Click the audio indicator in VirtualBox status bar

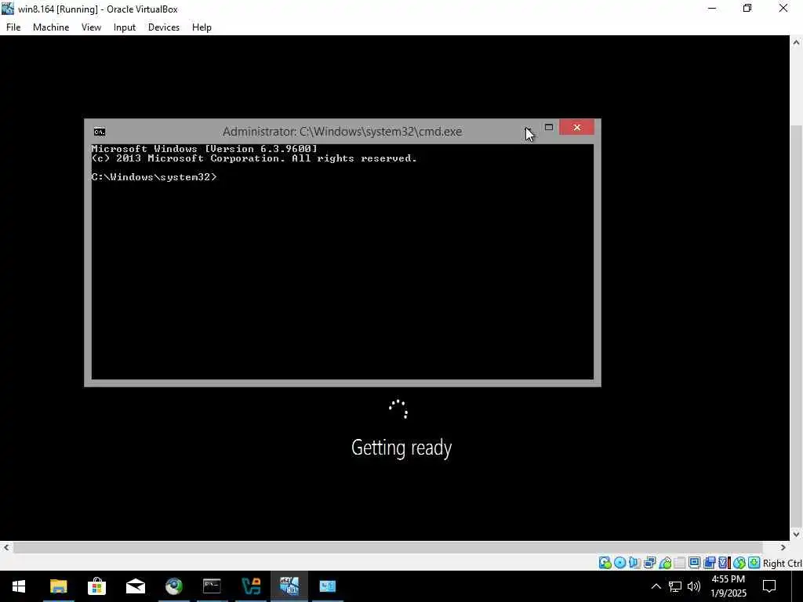(x=634, y=563)
